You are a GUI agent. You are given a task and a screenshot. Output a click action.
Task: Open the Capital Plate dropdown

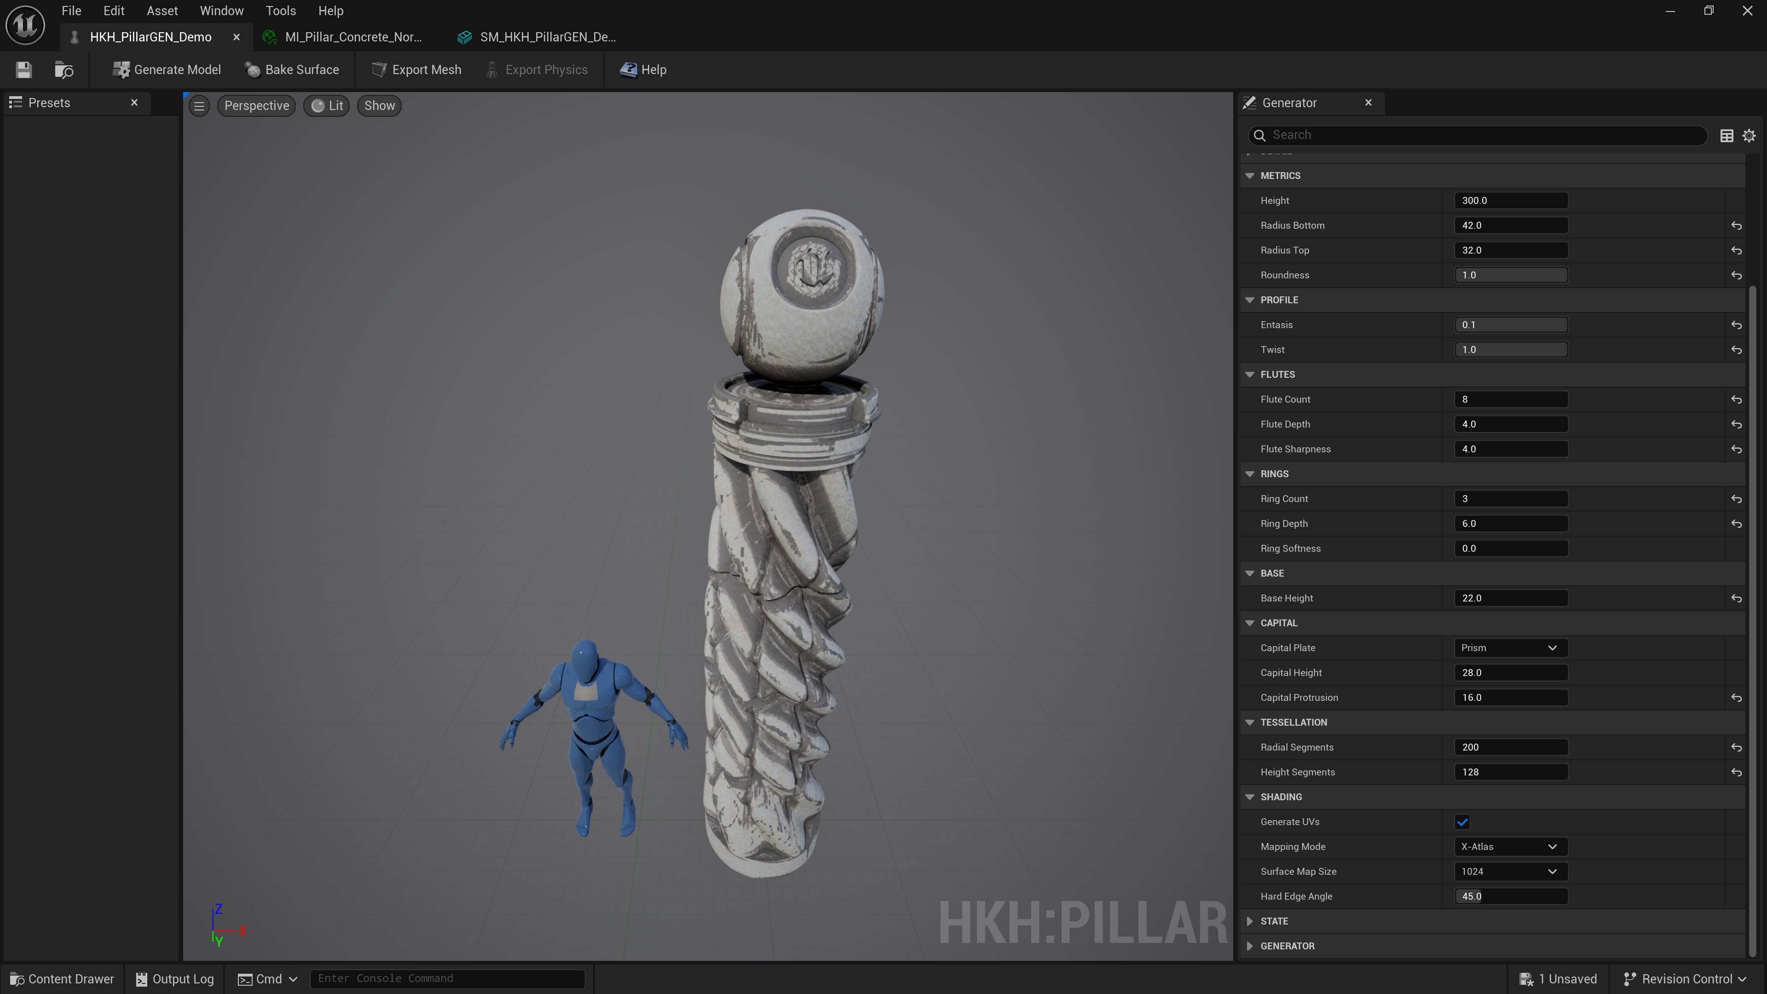(x=1509, y=647)
